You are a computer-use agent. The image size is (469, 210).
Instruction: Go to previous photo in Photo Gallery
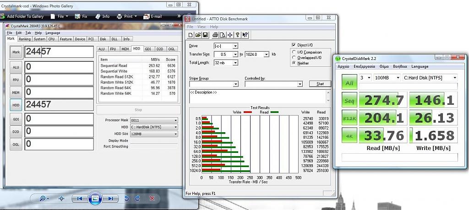(80, 199)
